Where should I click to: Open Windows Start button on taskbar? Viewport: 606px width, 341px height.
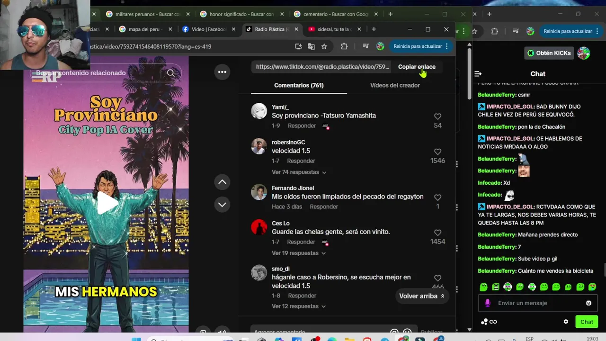click(x=136, y=338)
